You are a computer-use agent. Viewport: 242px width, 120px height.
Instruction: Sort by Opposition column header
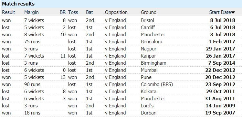116,12
